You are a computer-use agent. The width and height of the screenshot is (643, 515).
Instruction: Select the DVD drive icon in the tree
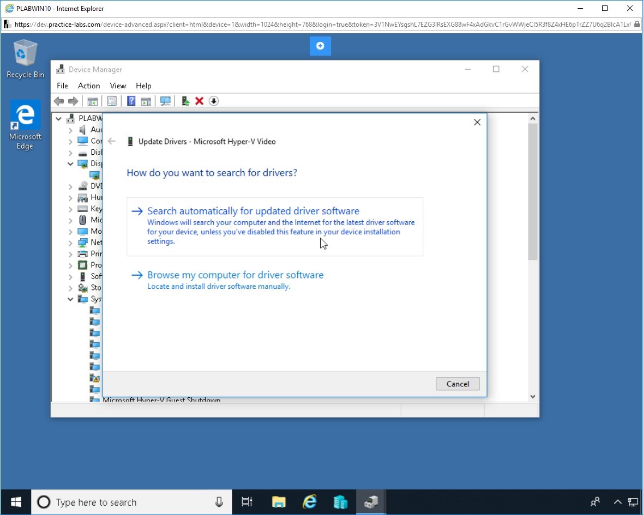[83, 186]
